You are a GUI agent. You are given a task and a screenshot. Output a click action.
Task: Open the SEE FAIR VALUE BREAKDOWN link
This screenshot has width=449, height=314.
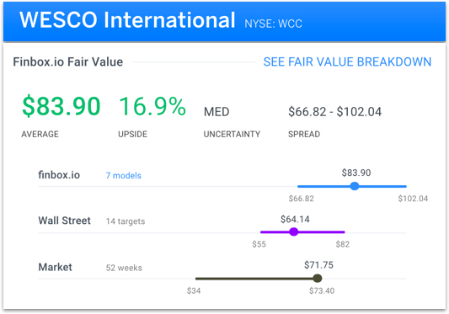point(347,61)
